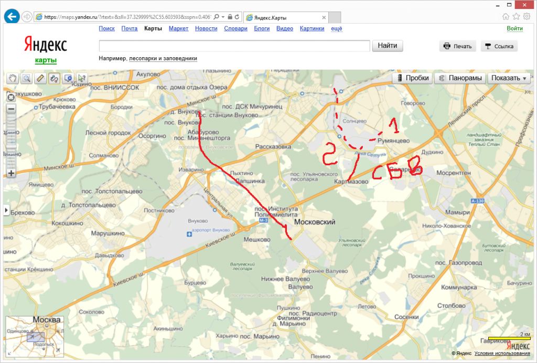Click the Лесной городок map label
Image resolution: width=537 pixels, height=363 pixels.
point(108,133)
